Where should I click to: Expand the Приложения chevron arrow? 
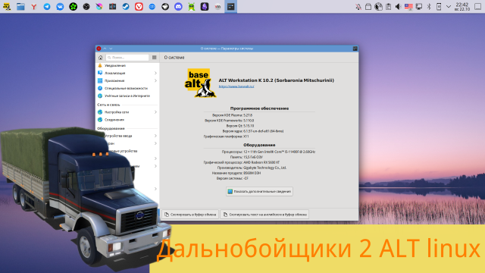(x=155, y=81)
